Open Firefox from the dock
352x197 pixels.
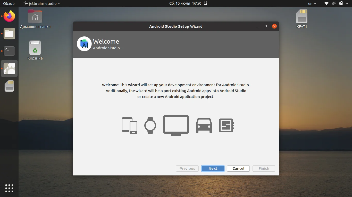(x=9, y=16)
